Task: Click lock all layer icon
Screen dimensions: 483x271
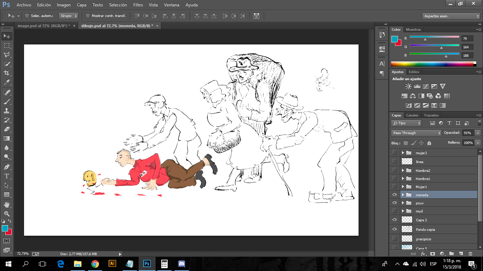Action: [429, 143]
